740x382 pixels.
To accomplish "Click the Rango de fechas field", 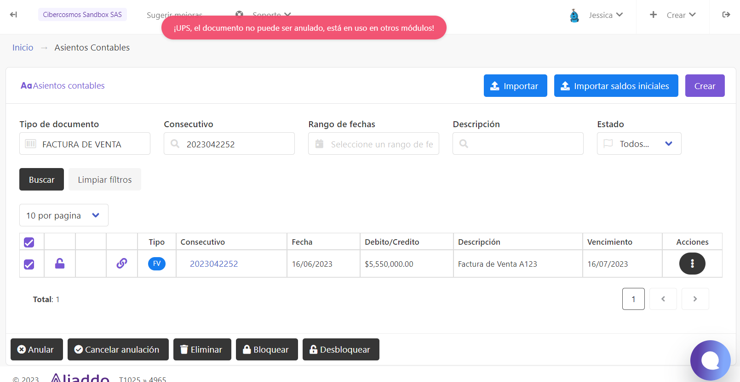I will [373, 144].
